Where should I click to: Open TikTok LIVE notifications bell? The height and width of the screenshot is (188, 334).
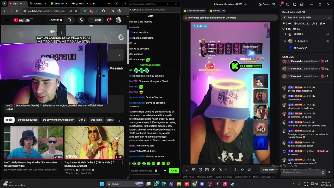(281, 4)
